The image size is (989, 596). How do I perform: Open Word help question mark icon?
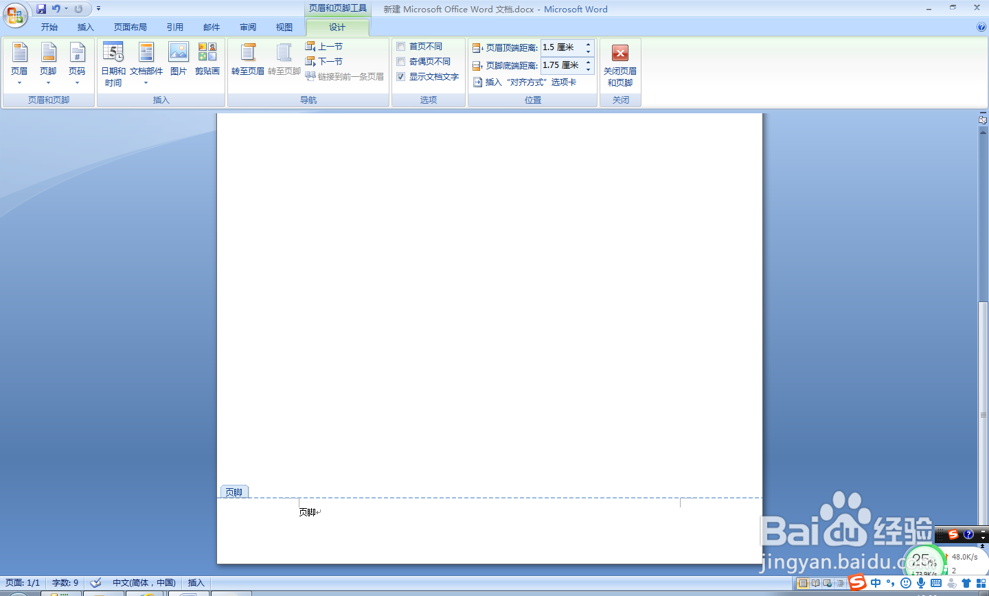[x=981, y=27]
